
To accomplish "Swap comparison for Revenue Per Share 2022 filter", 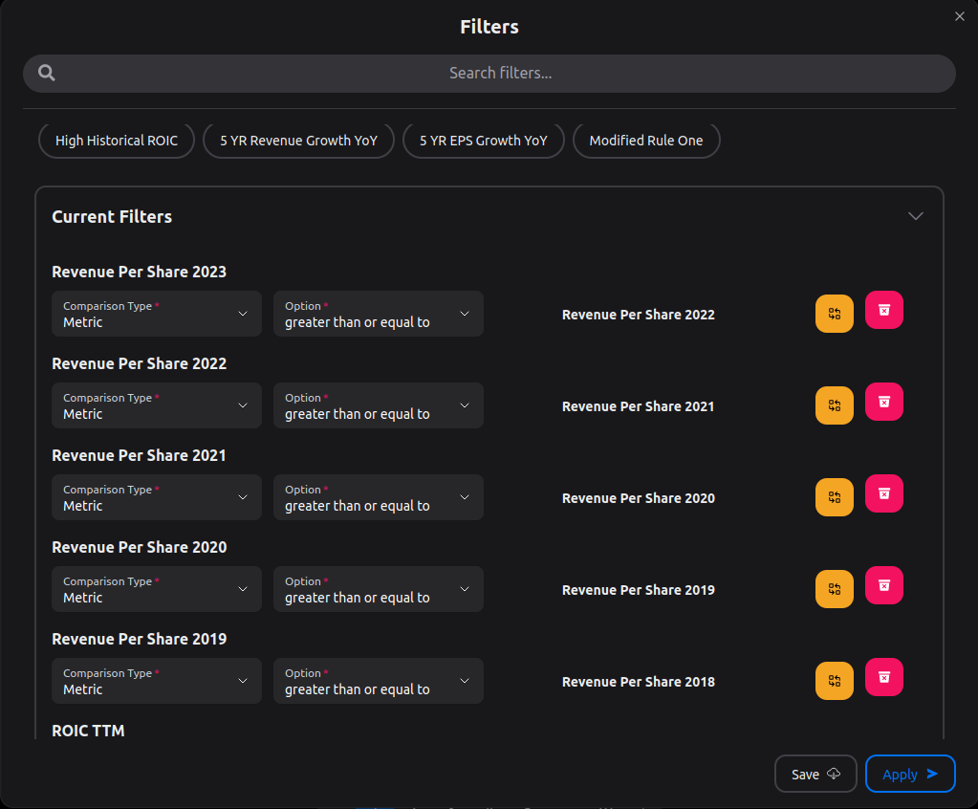I will (x=834, y=405).
